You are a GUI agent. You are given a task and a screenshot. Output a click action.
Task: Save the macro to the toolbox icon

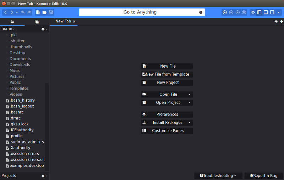point(244,12)
